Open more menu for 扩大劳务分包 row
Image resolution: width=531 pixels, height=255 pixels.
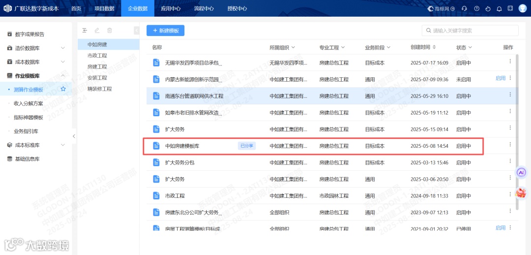click(x=510, y=161)
